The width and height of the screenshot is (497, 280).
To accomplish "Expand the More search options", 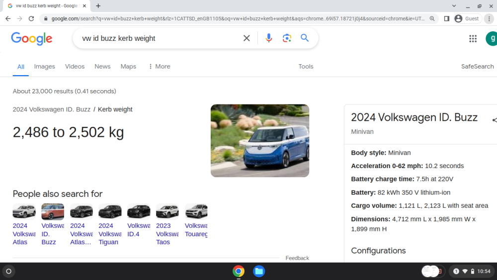I will (x=160, y=67).
